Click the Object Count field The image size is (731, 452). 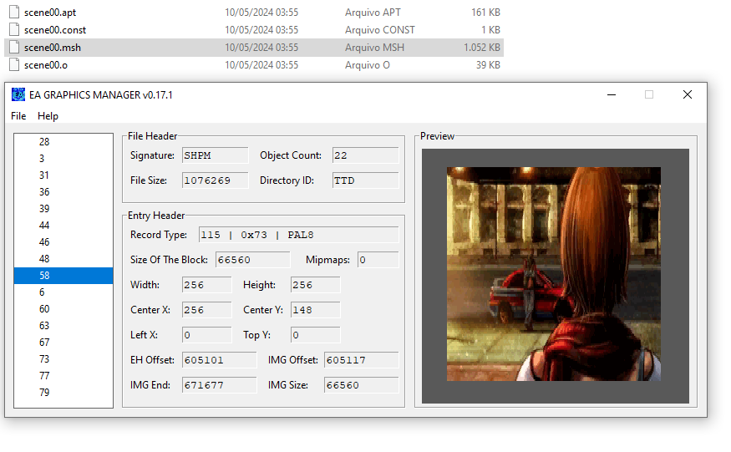[365, 155]
